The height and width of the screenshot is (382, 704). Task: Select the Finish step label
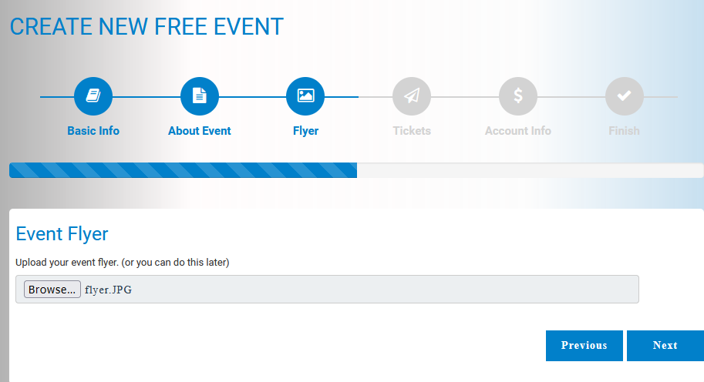click(624, 131)
